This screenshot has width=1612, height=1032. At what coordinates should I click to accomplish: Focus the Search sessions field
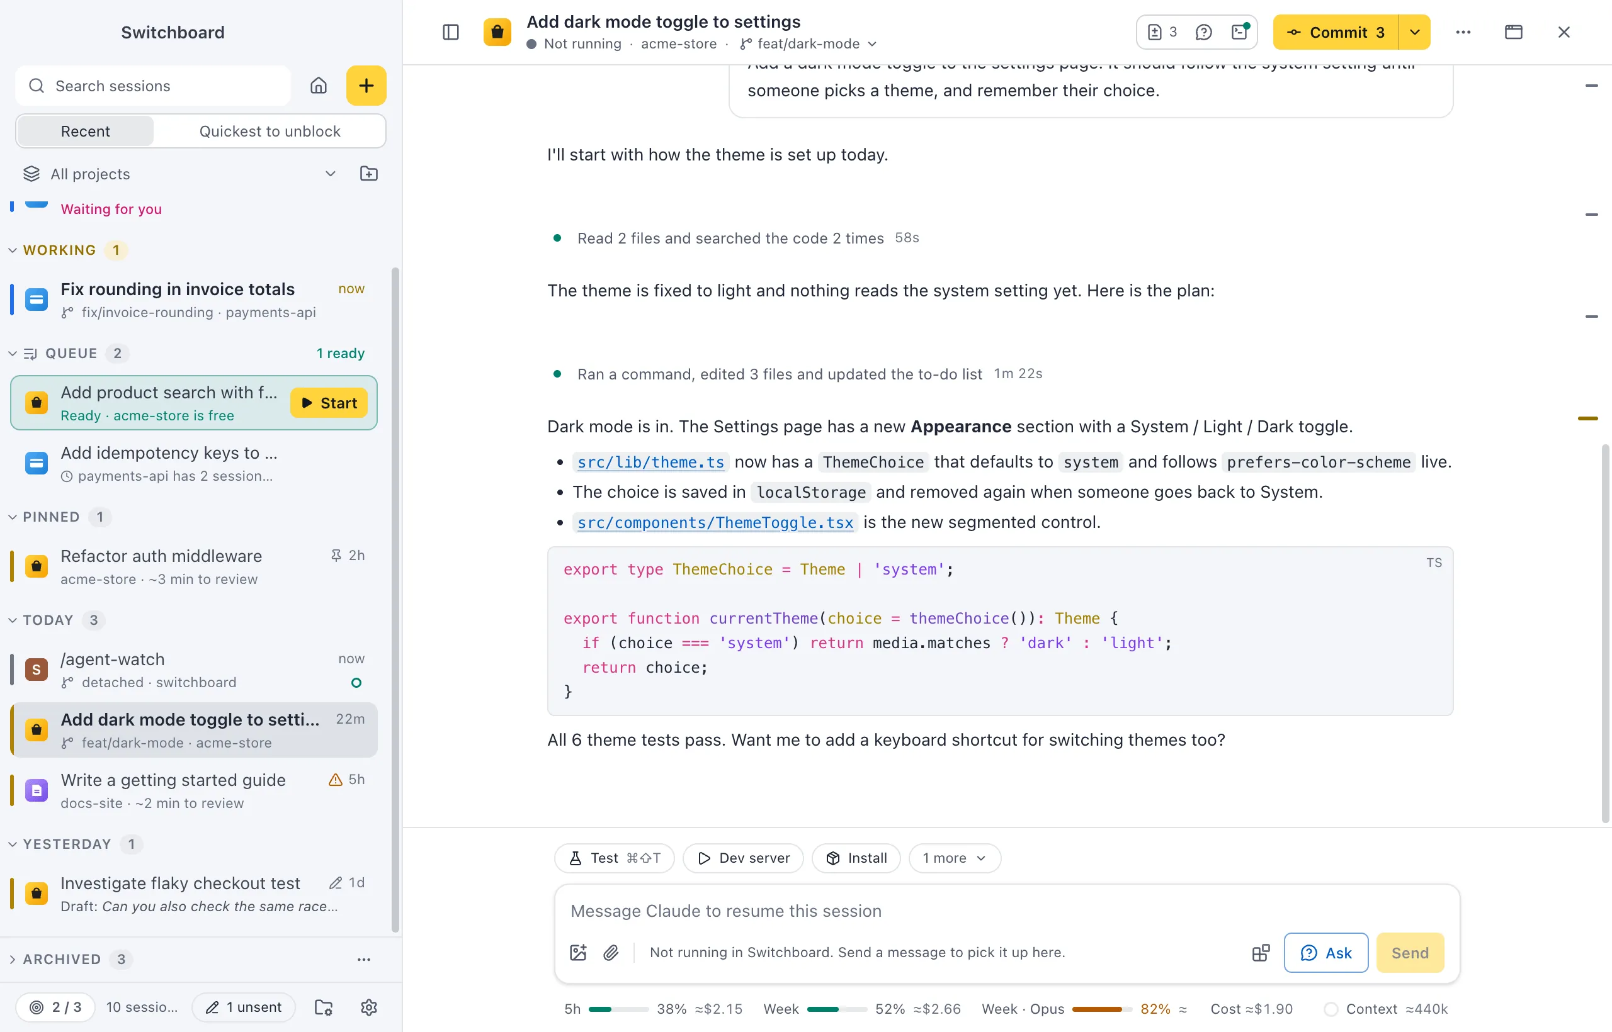[x=153, y=86]
